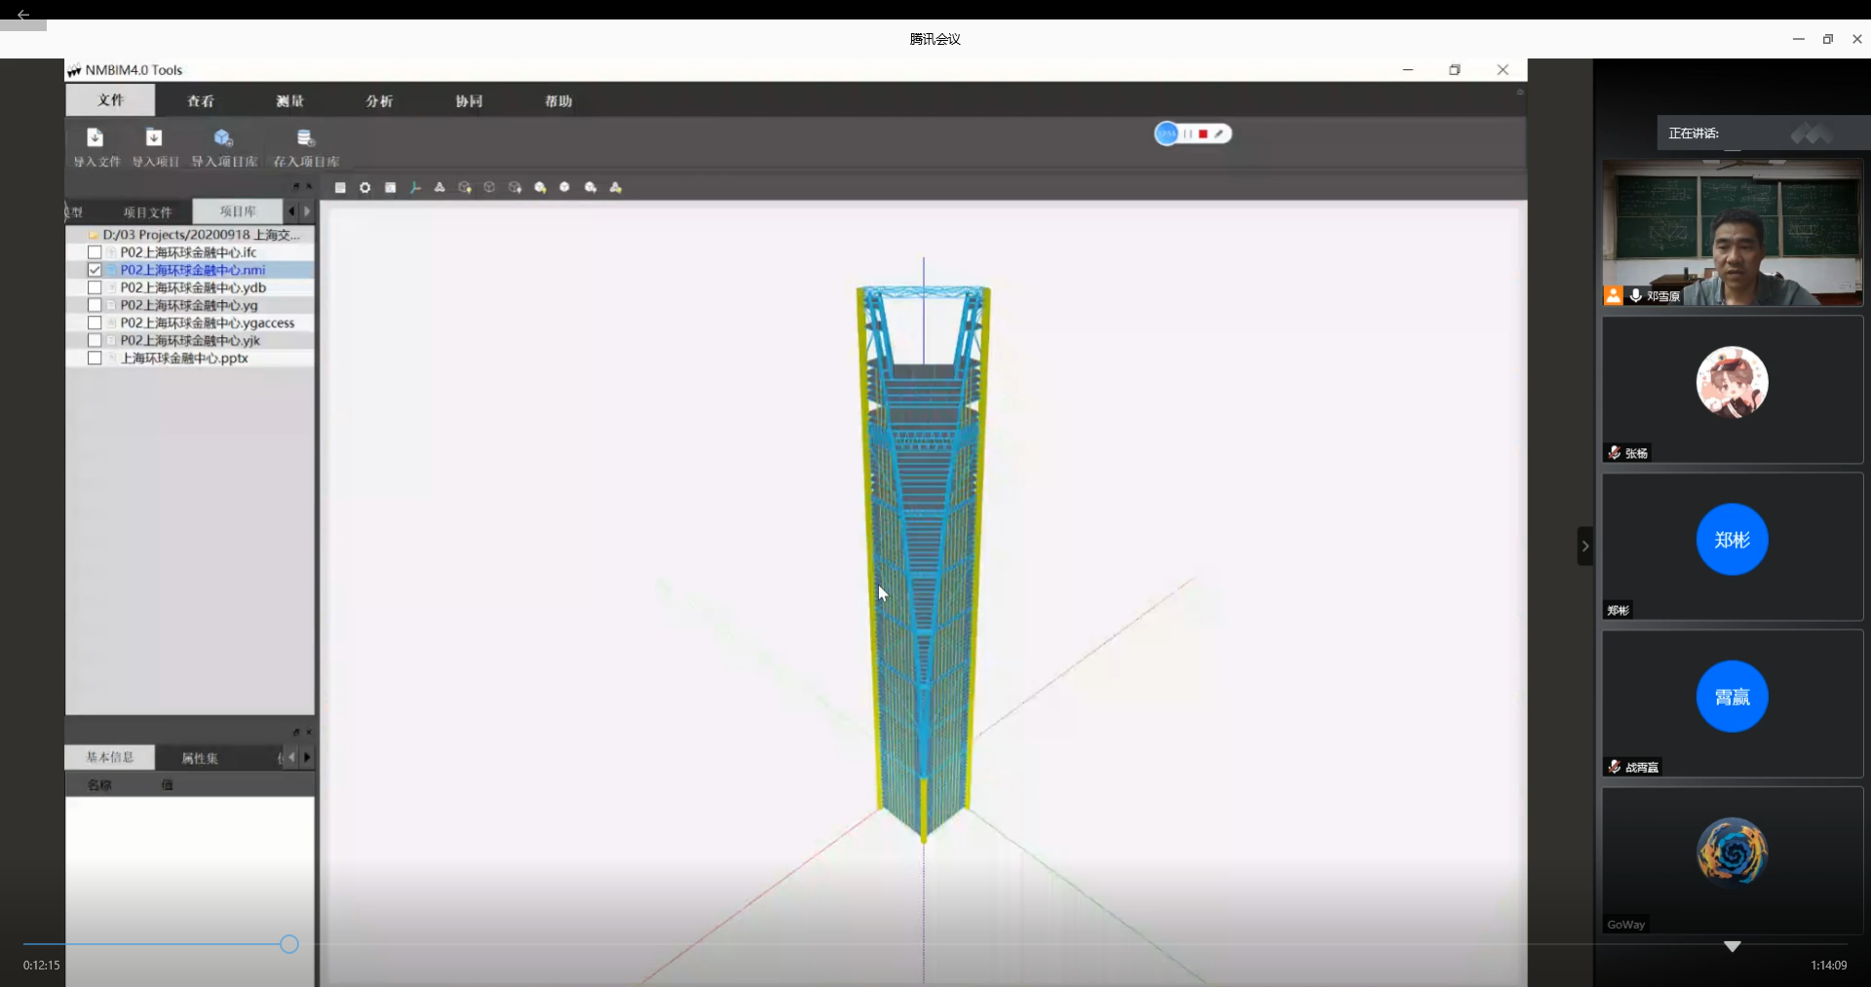This screenshot has height=987, width=1871.
Task: Check the 上海环球金融中心.pptx checkbox
Action: click(x=95, y=359)
